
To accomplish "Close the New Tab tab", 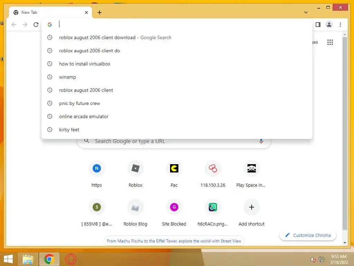I will 86,12.
